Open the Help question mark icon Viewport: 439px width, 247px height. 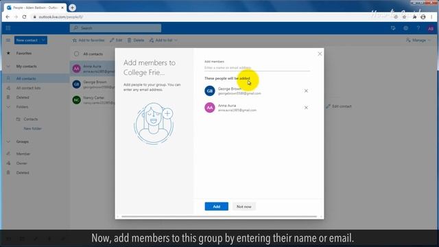click(418, 28)
